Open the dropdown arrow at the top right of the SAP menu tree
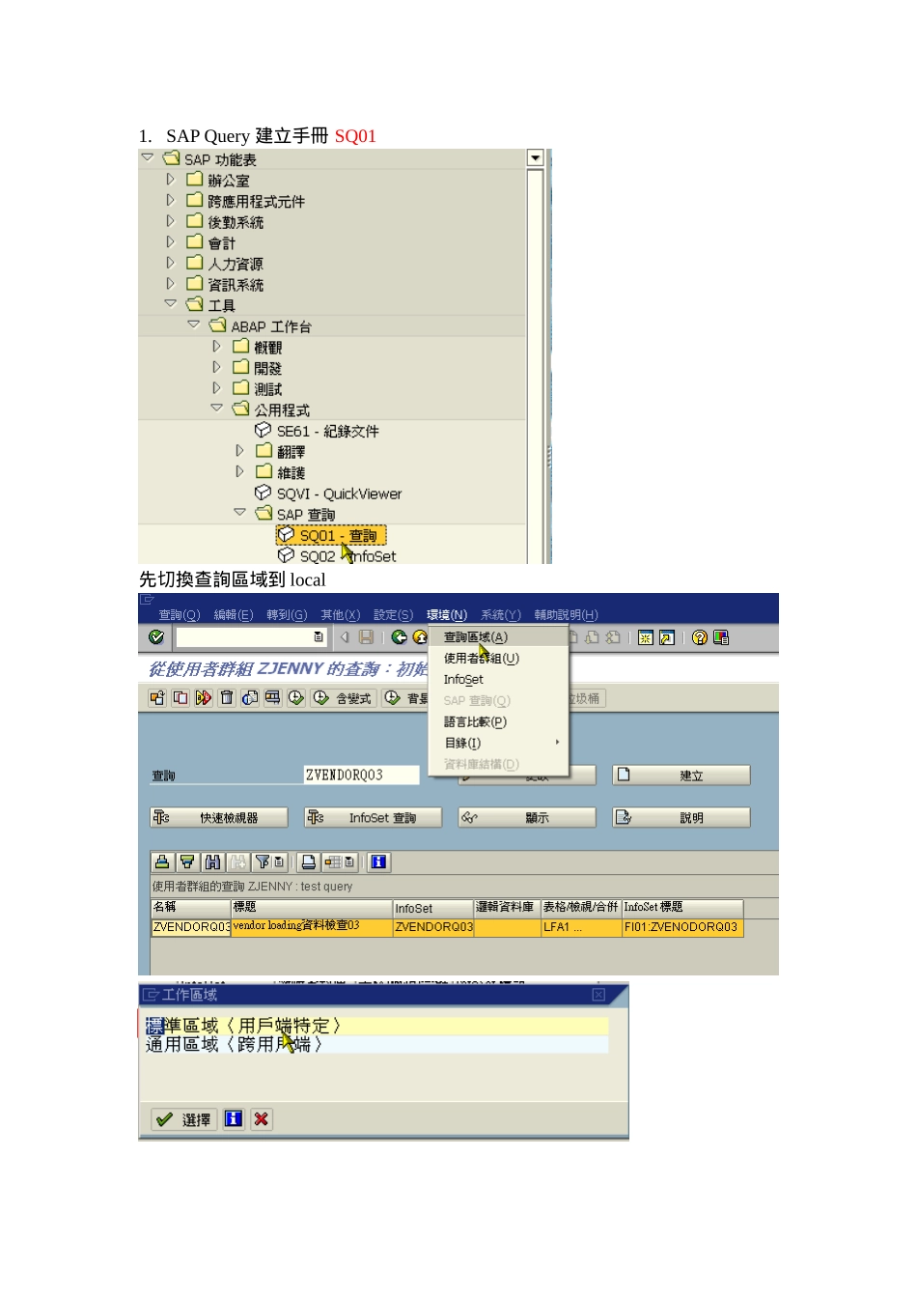 pos(536,158)
